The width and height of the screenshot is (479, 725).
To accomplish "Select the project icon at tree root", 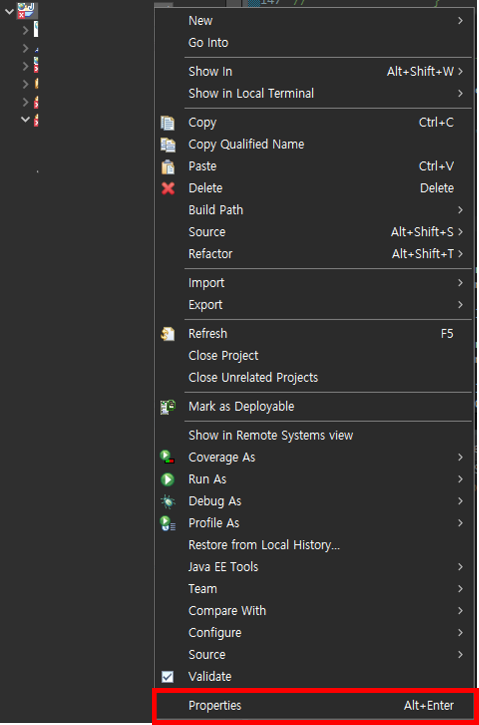I will (26, 10).
